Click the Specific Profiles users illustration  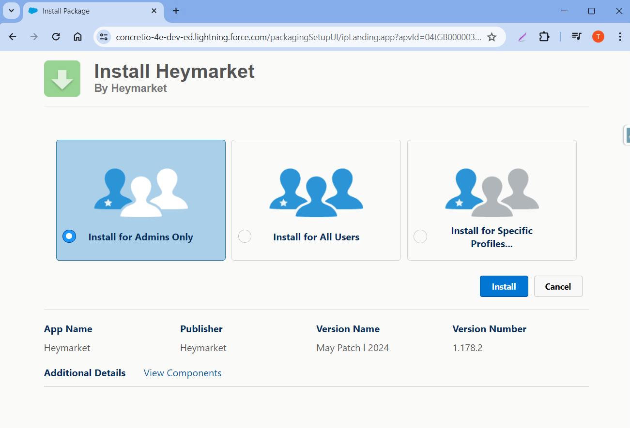point(492,192)
